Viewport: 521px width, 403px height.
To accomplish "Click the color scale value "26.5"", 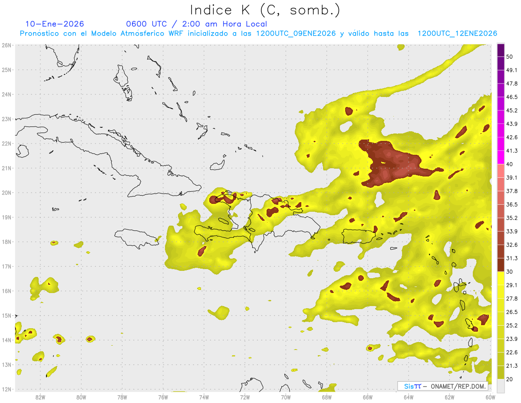I will [x=511, y=312].
